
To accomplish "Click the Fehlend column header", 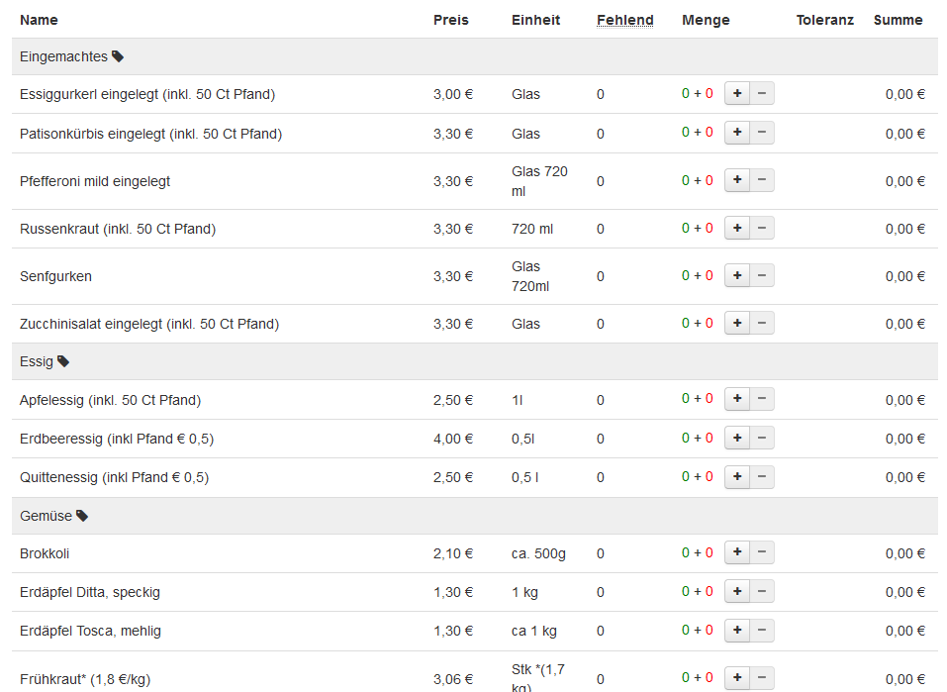I will tap(624, 20).
